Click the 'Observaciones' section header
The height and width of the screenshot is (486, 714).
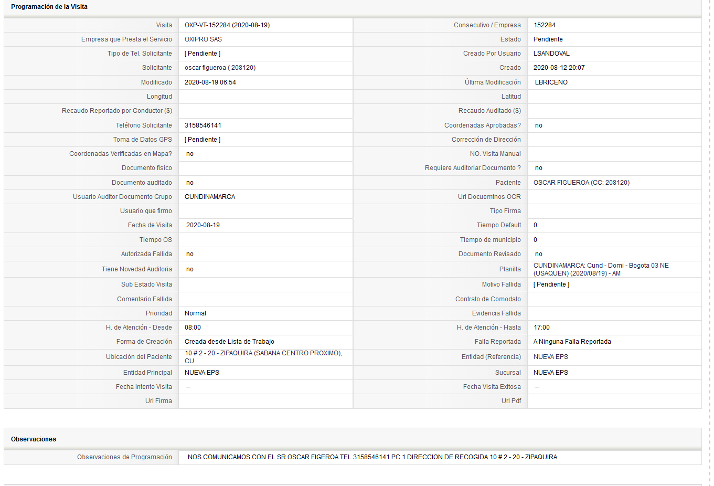pyautogui.click(x=34, y=439)
